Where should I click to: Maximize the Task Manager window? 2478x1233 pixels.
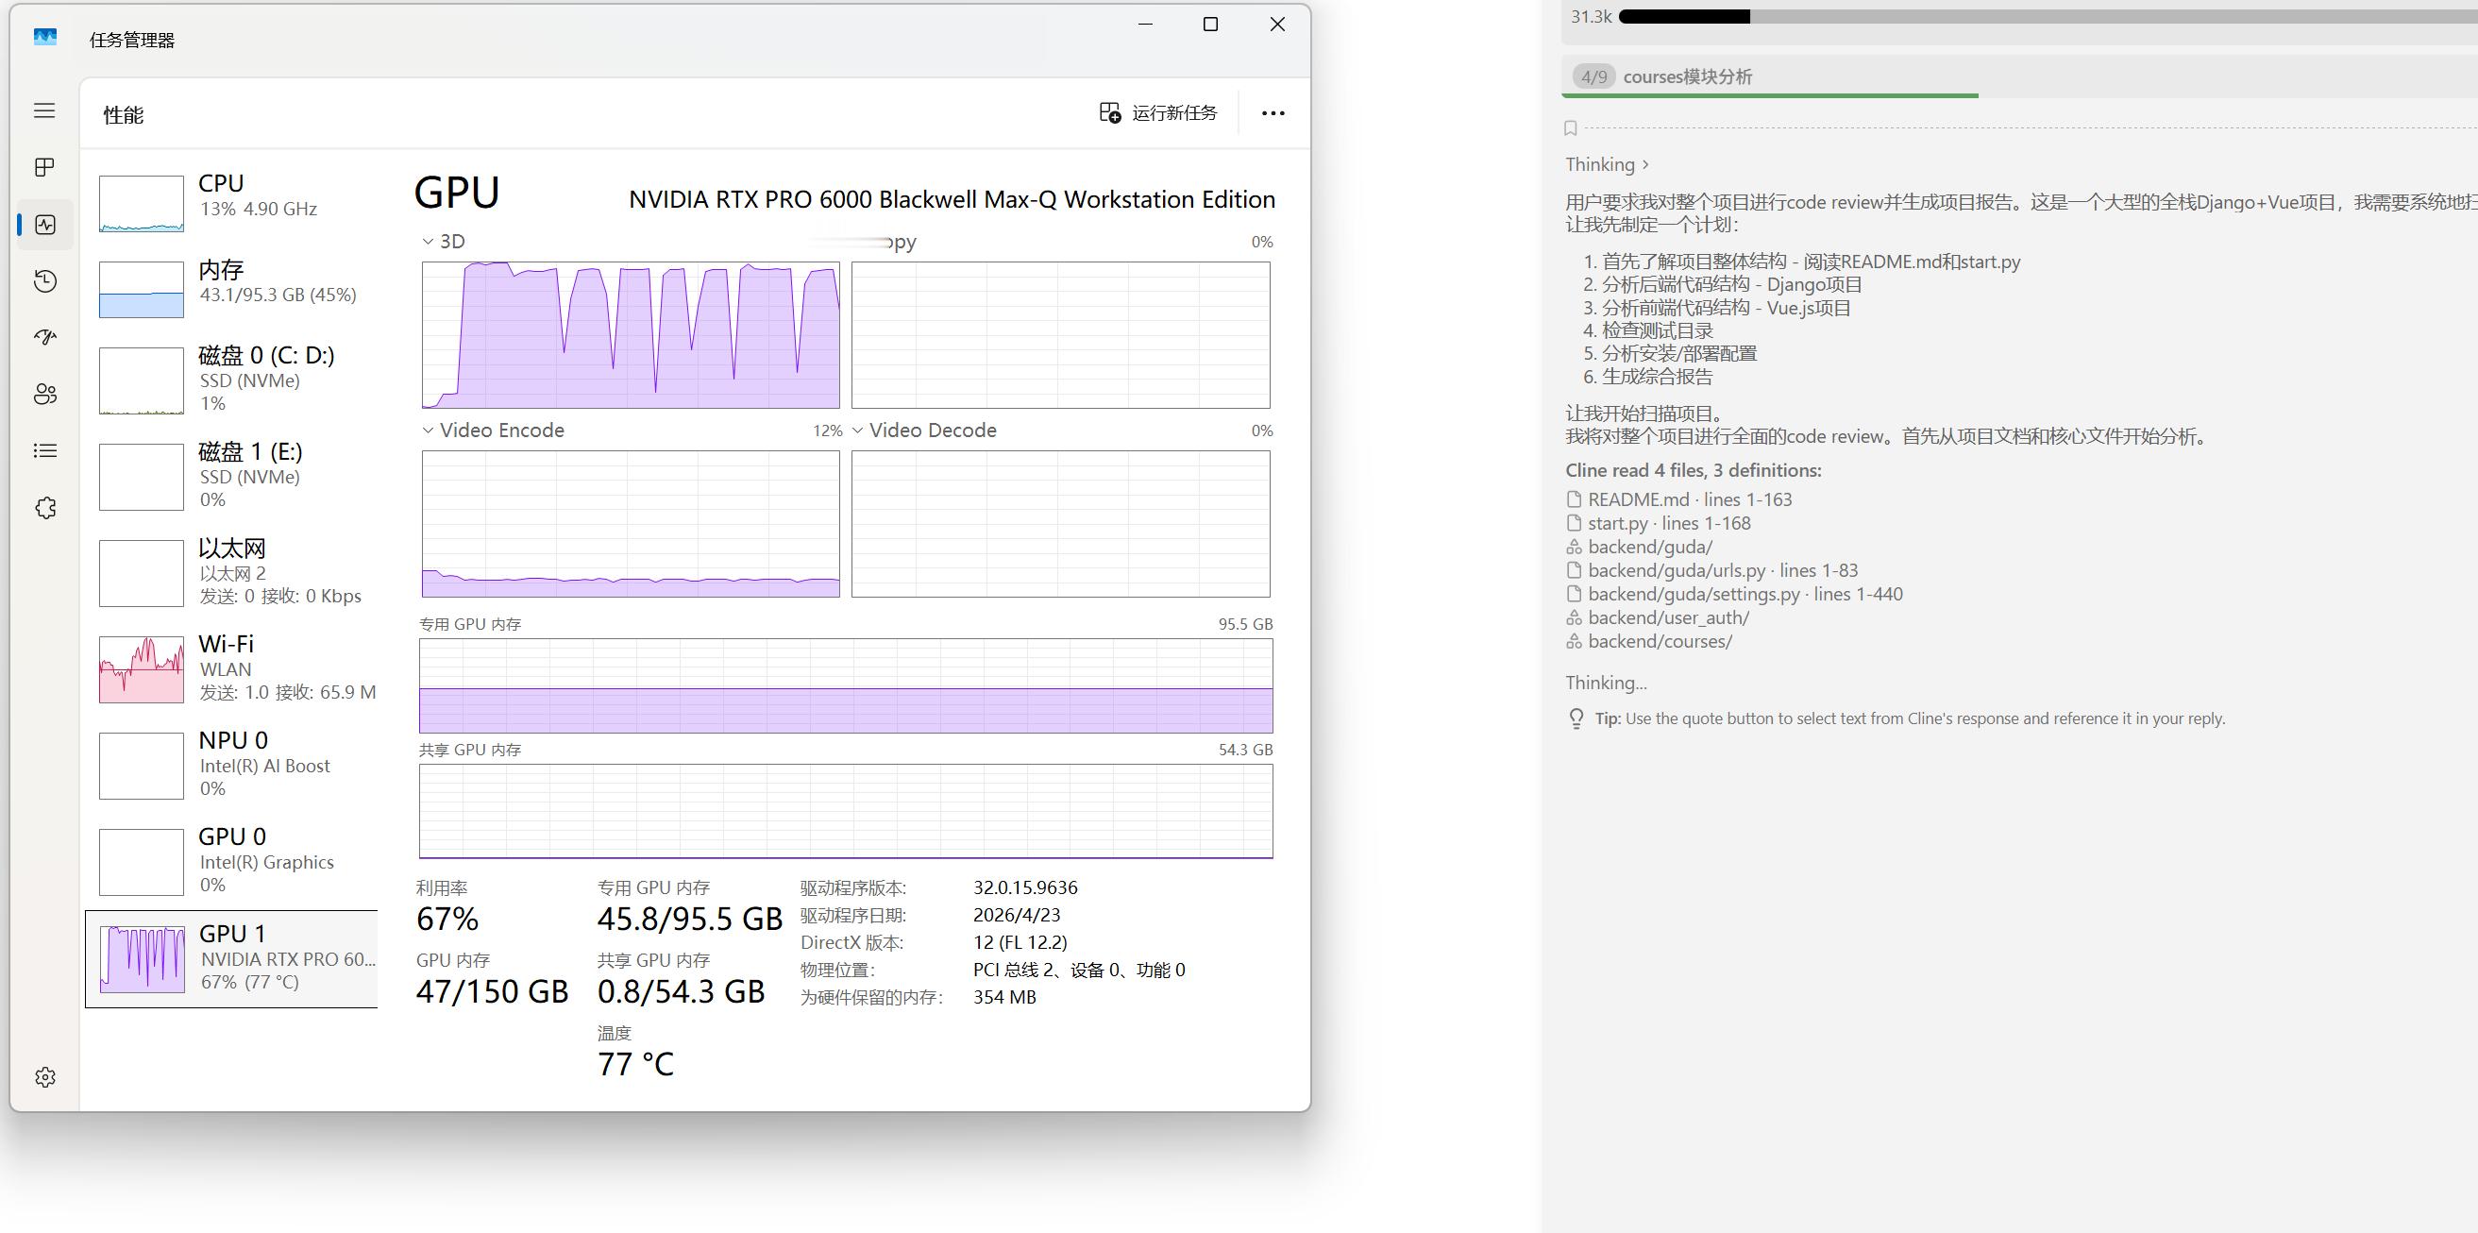(x=1211, y=24)
